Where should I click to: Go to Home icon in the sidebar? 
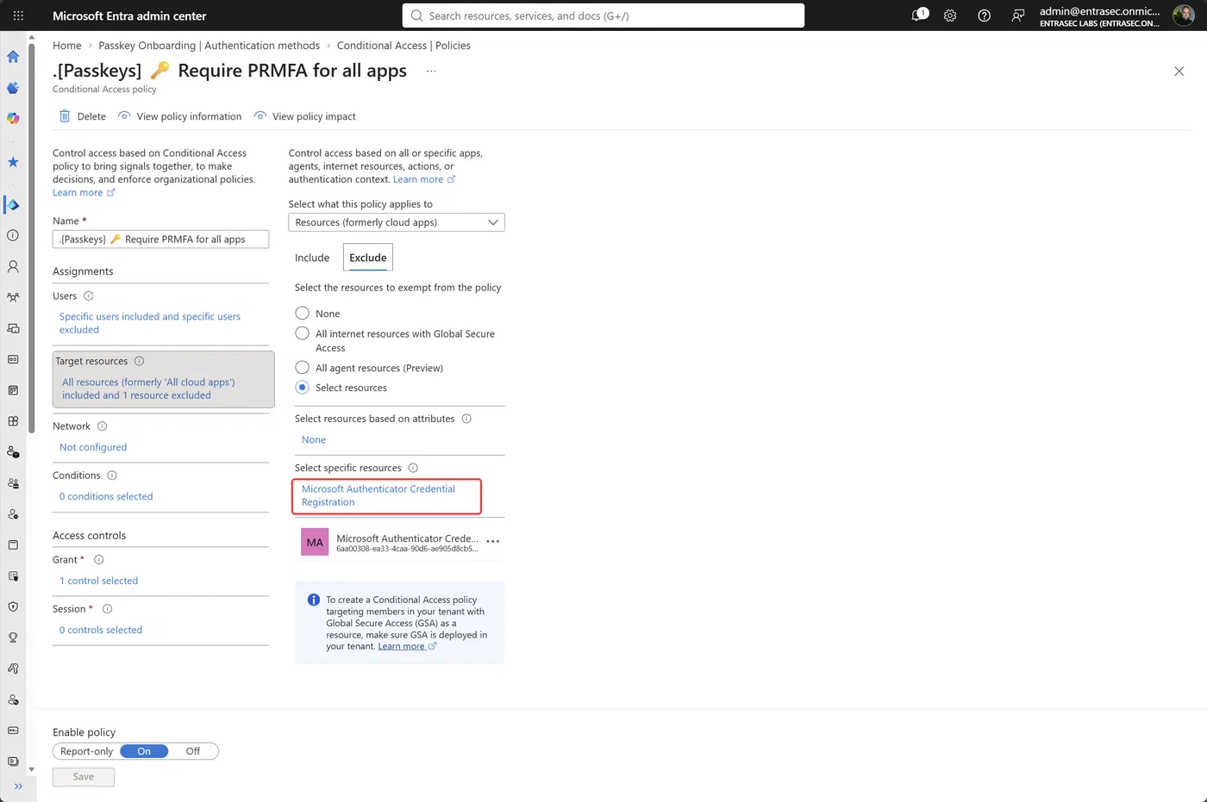tap(13, 57)
